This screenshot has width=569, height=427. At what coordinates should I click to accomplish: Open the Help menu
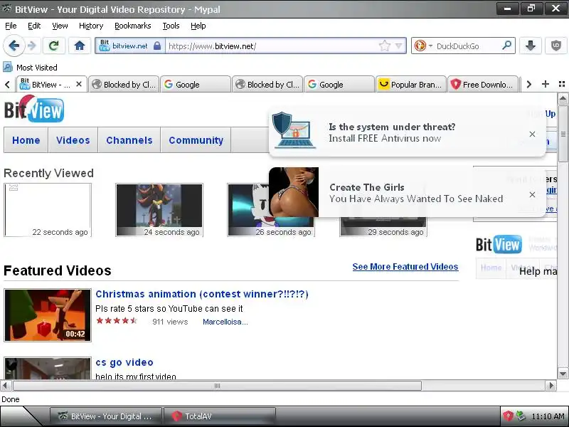(198, 26)
